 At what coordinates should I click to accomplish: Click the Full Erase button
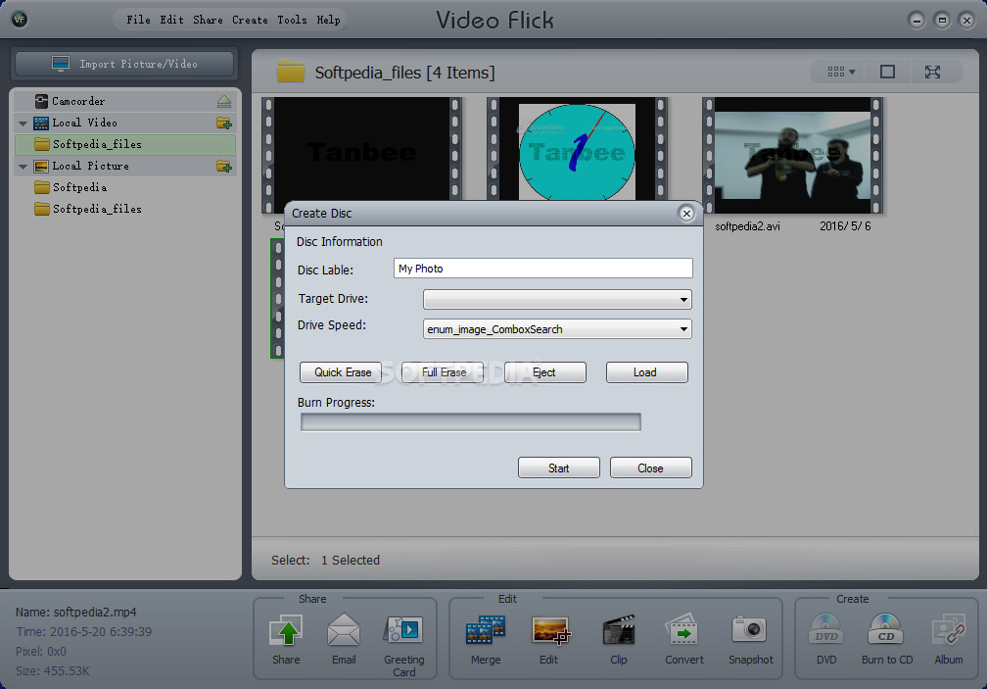click(443, 372)
